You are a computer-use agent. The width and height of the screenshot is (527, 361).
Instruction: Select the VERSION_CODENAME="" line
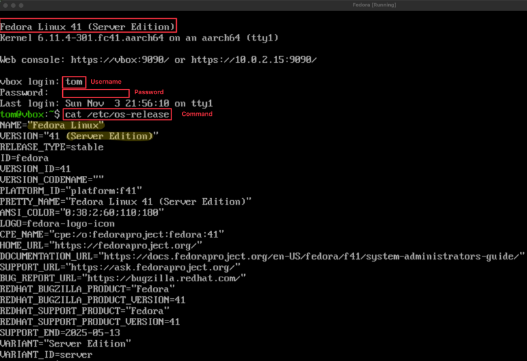pos(52,180)
